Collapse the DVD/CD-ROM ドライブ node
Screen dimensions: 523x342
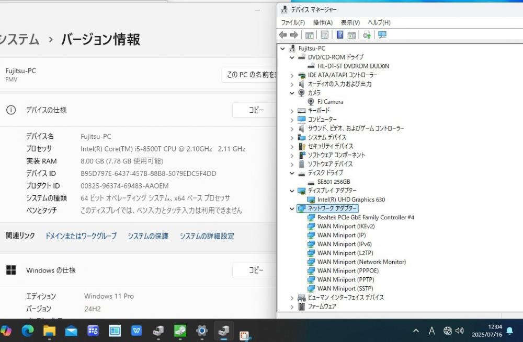292,57
